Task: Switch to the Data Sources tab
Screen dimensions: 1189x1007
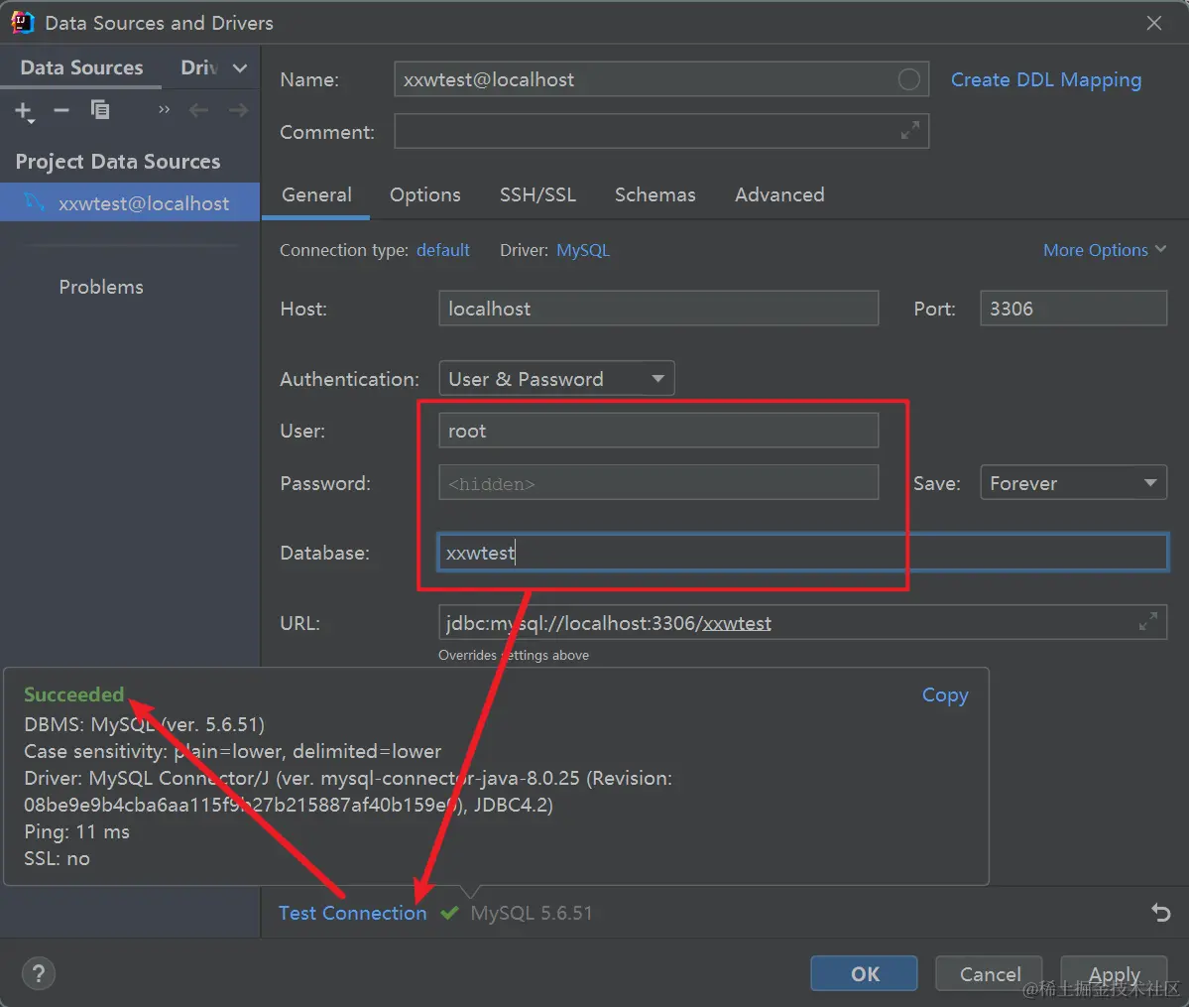Action: tap(81, 67)
